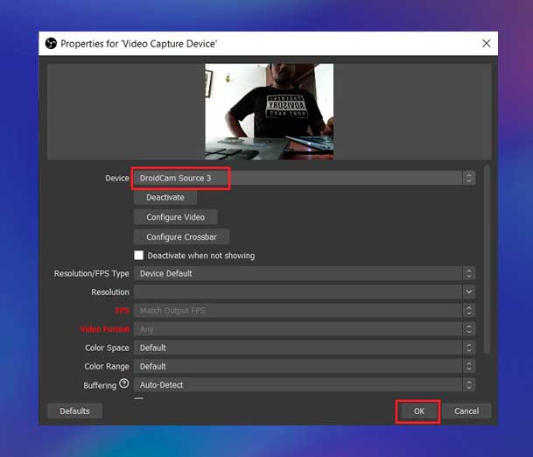Expand the Resolution chevron arrow

(x=469, y=292)
